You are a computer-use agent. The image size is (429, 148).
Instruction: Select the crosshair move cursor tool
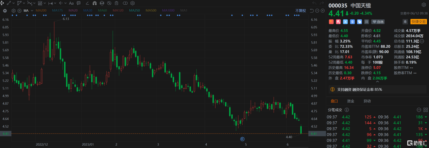pos(2,3)
